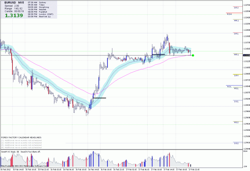Click the Frankfurt clock row
Image resolution: width=250 pixels, height=171 pixels.
tap(38, 12)
